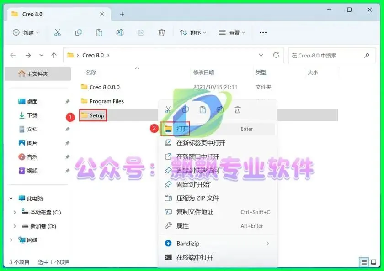Choose 压缩为 ZIP 文件
The height and width of the screenshot is (271, 384).
pos(217,198)
